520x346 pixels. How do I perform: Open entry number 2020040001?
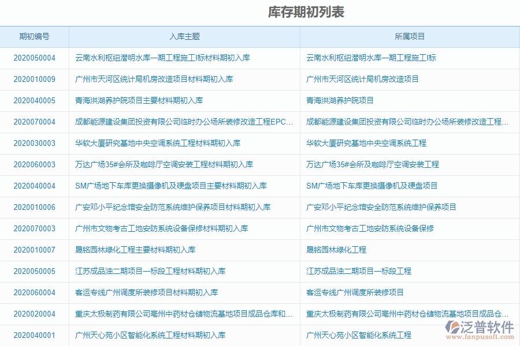[x=35, y=334]
